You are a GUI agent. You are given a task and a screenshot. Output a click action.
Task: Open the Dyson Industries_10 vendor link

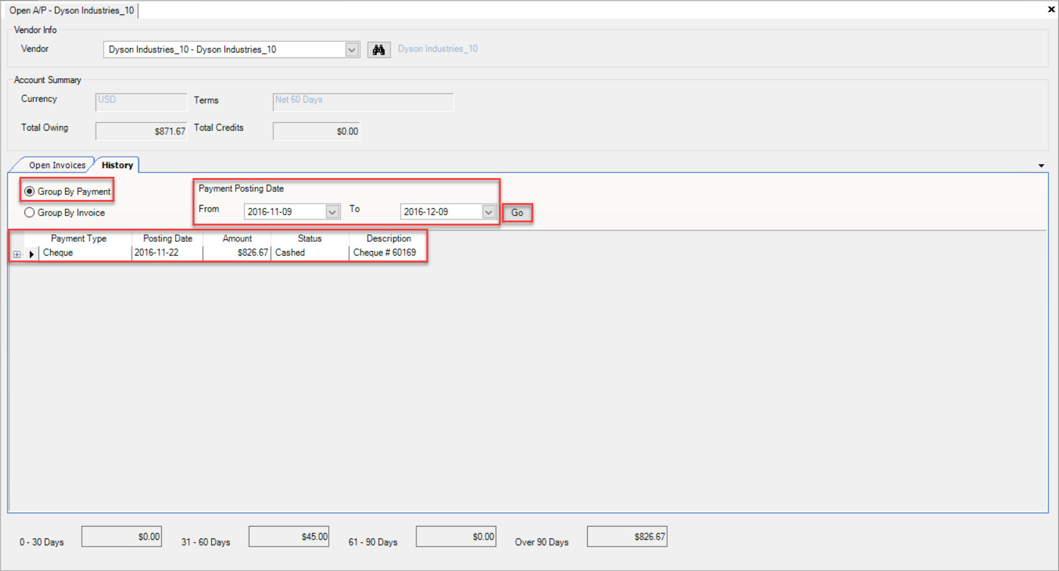pyautogui.click(x=438, y=49)
